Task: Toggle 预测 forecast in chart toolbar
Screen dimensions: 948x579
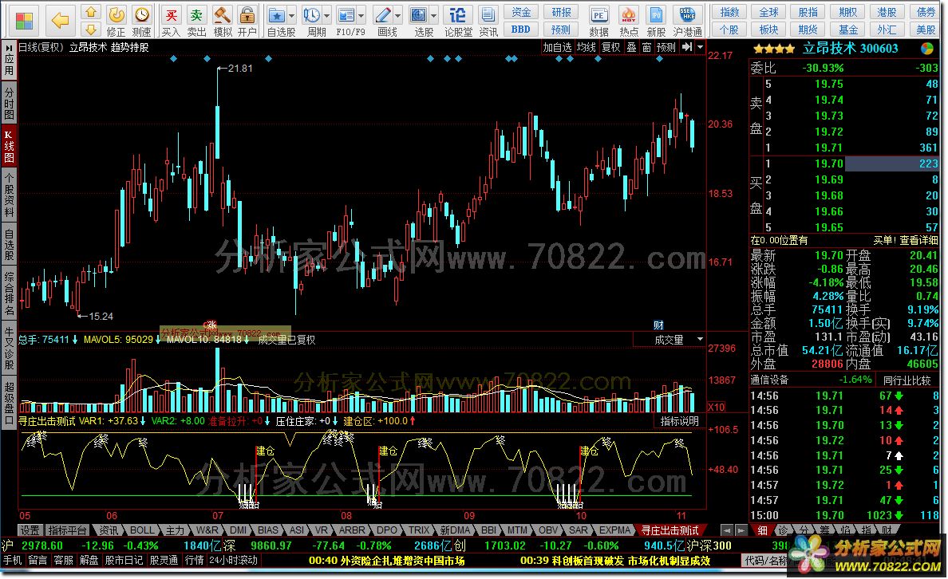Action: [666, 47]
